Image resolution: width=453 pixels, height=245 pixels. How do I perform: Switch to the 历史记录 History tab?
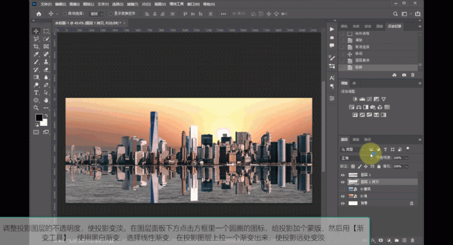click(x=395, y=26)
